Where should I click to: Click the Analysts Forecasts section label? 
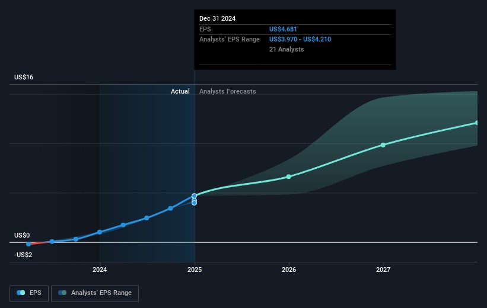tap(228, 91)
